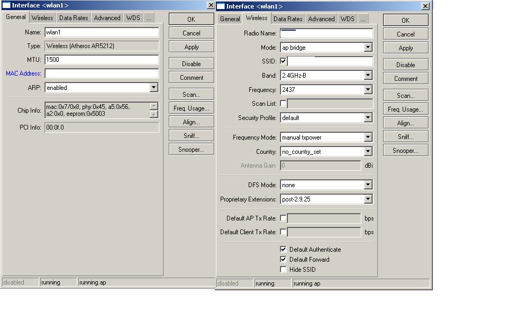Click Disable in the left window
509x331 pixels.
click(191, 63)
